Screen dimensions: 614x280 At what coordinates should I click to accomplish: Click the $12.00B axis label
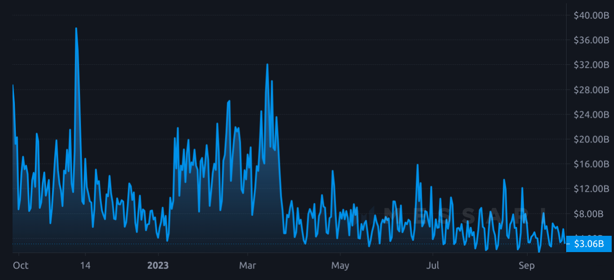(x=591, y=189)
